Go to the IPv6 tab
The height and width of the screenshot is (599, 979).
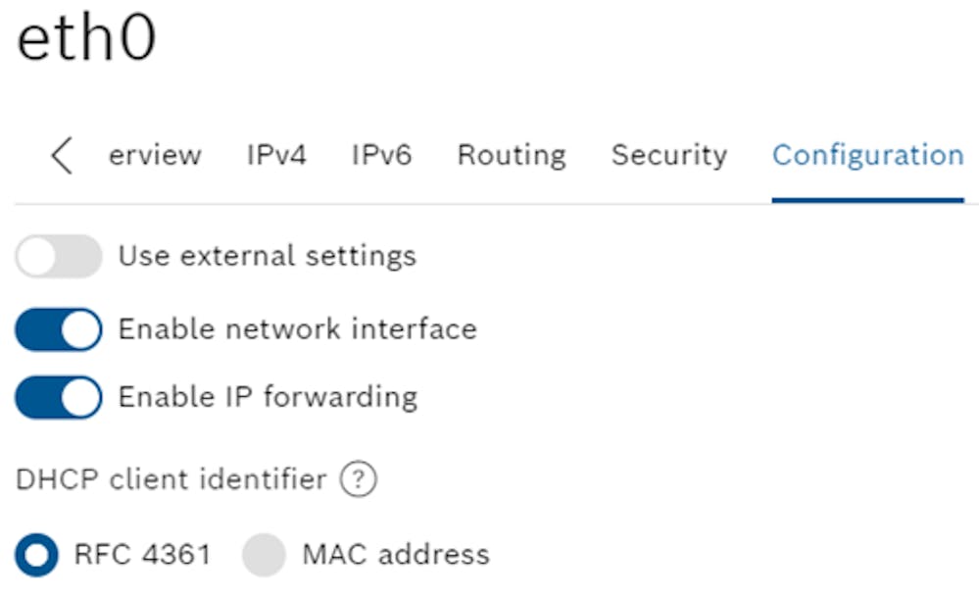381,155
